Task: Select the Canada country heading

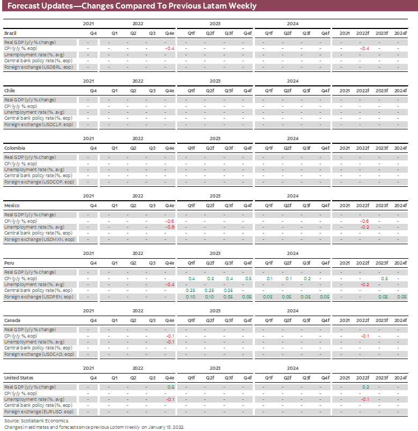Action: [12, 320]
